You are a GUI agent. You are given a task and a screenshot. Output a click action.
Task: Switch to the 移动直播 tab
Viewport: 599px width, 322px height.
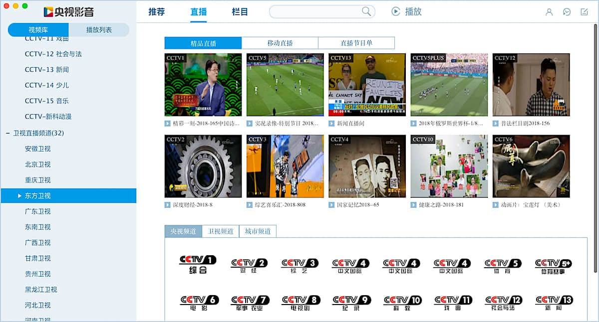tap(280, 43)
